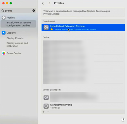
Task: Clear the search field with the x icon
Action: click(x=34, y=10)
